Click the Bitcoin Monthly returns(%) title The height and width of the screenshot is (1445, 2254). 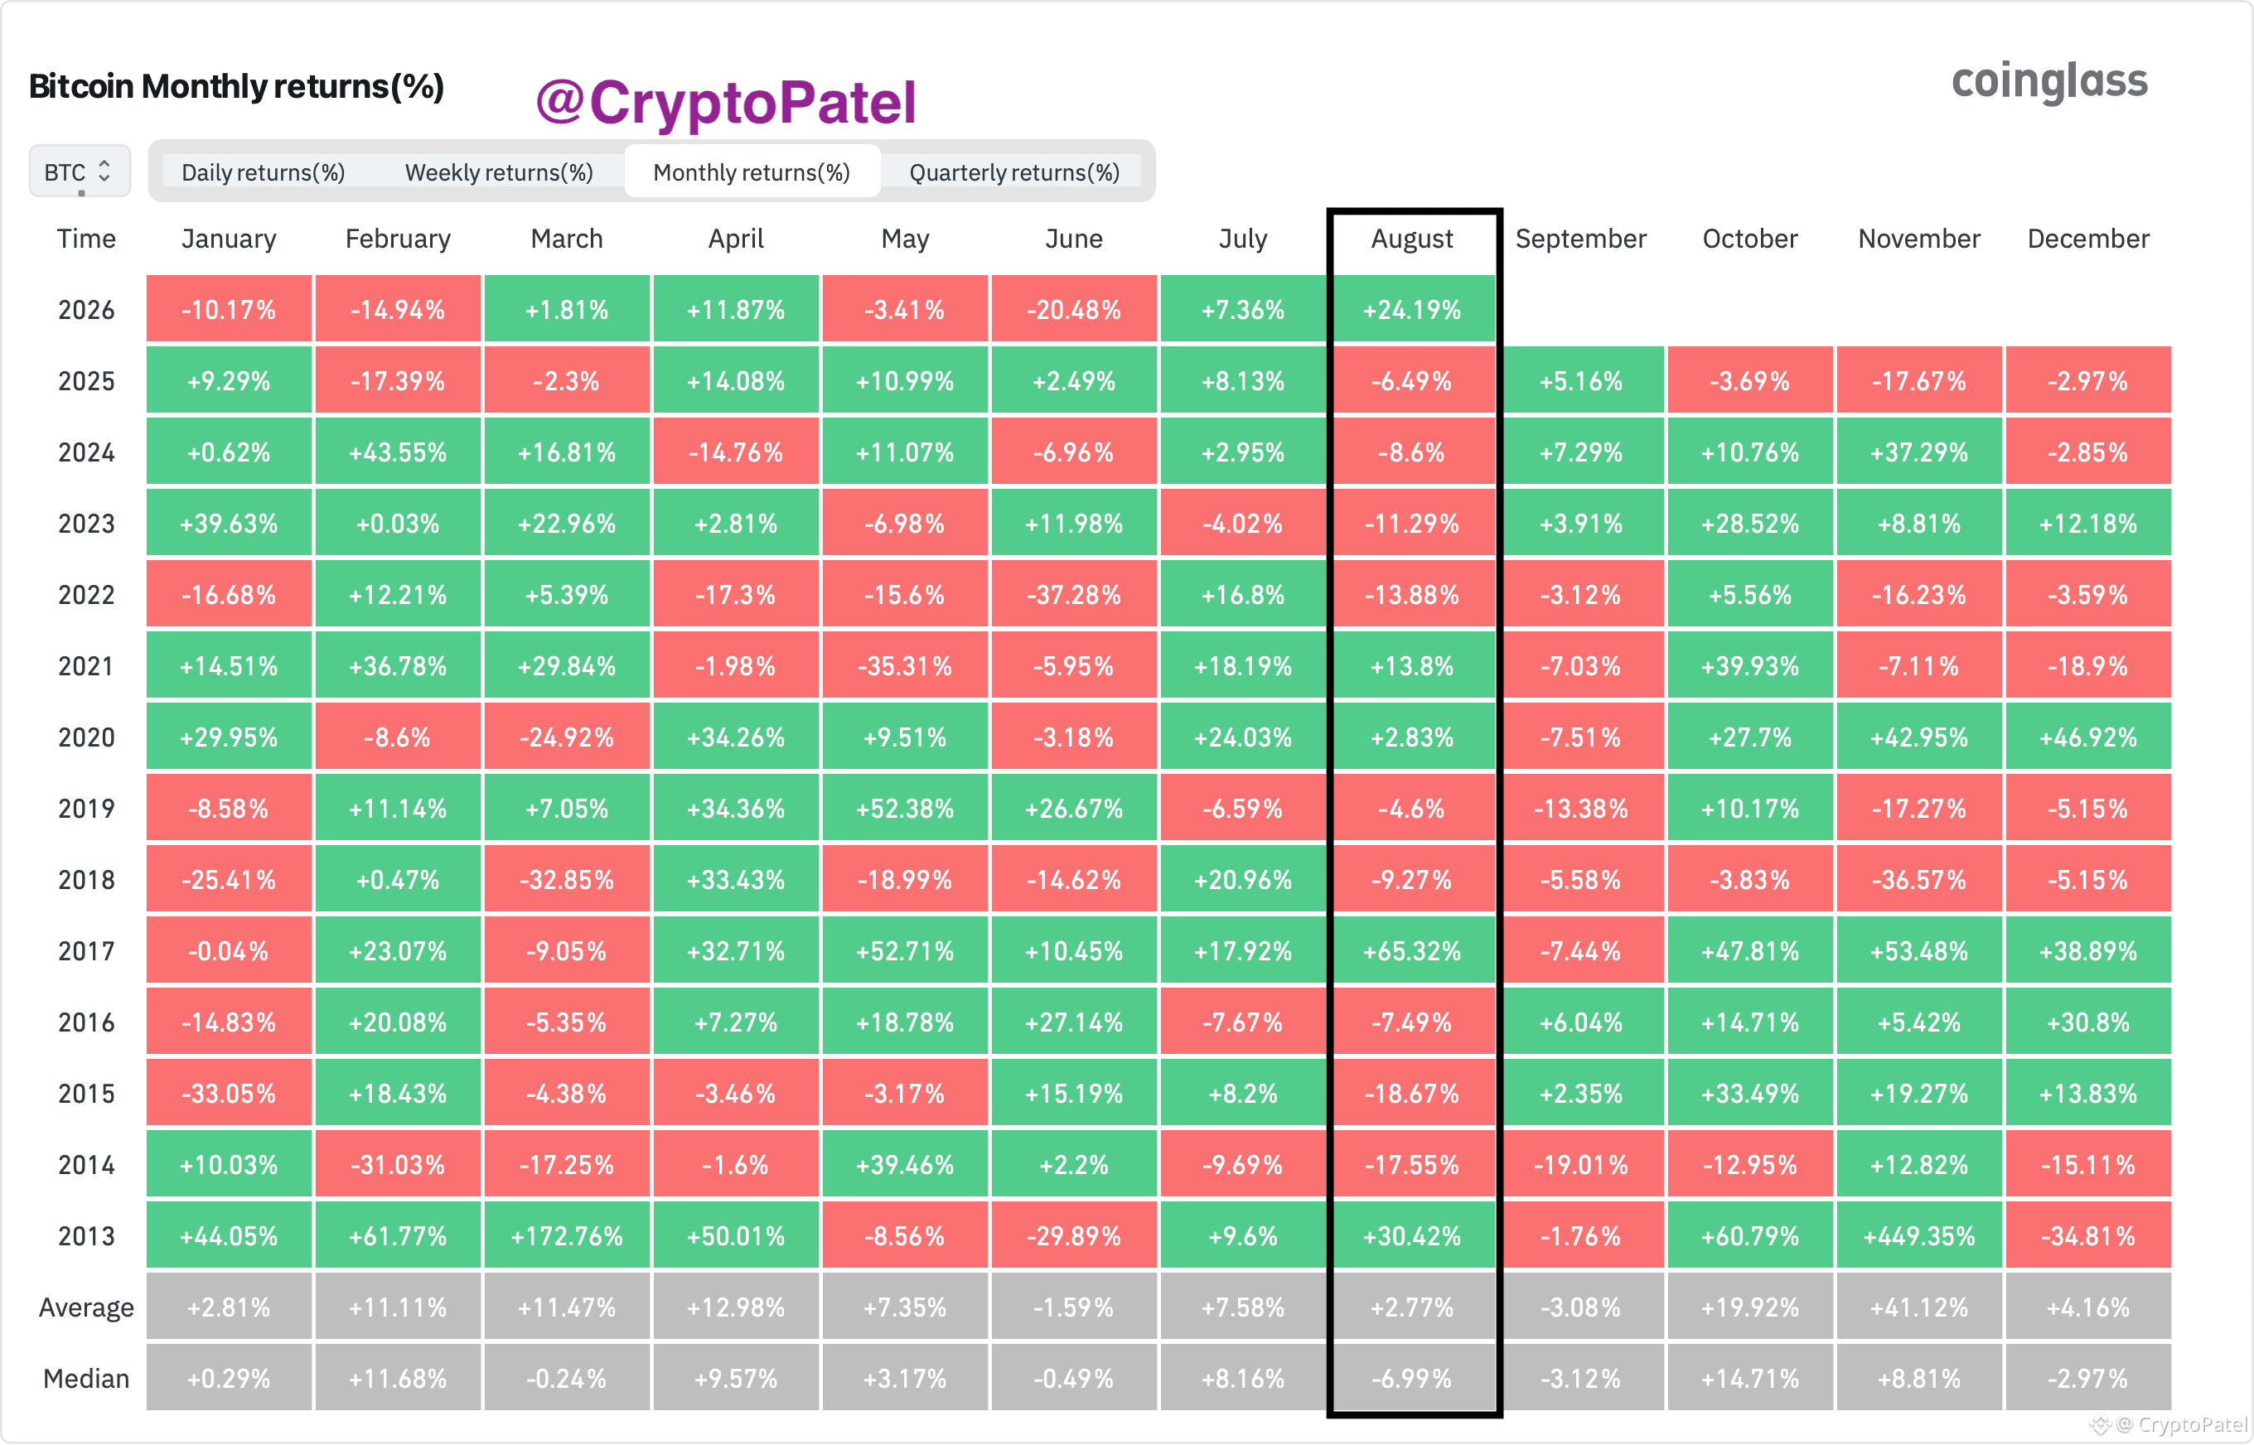(236, 86)
